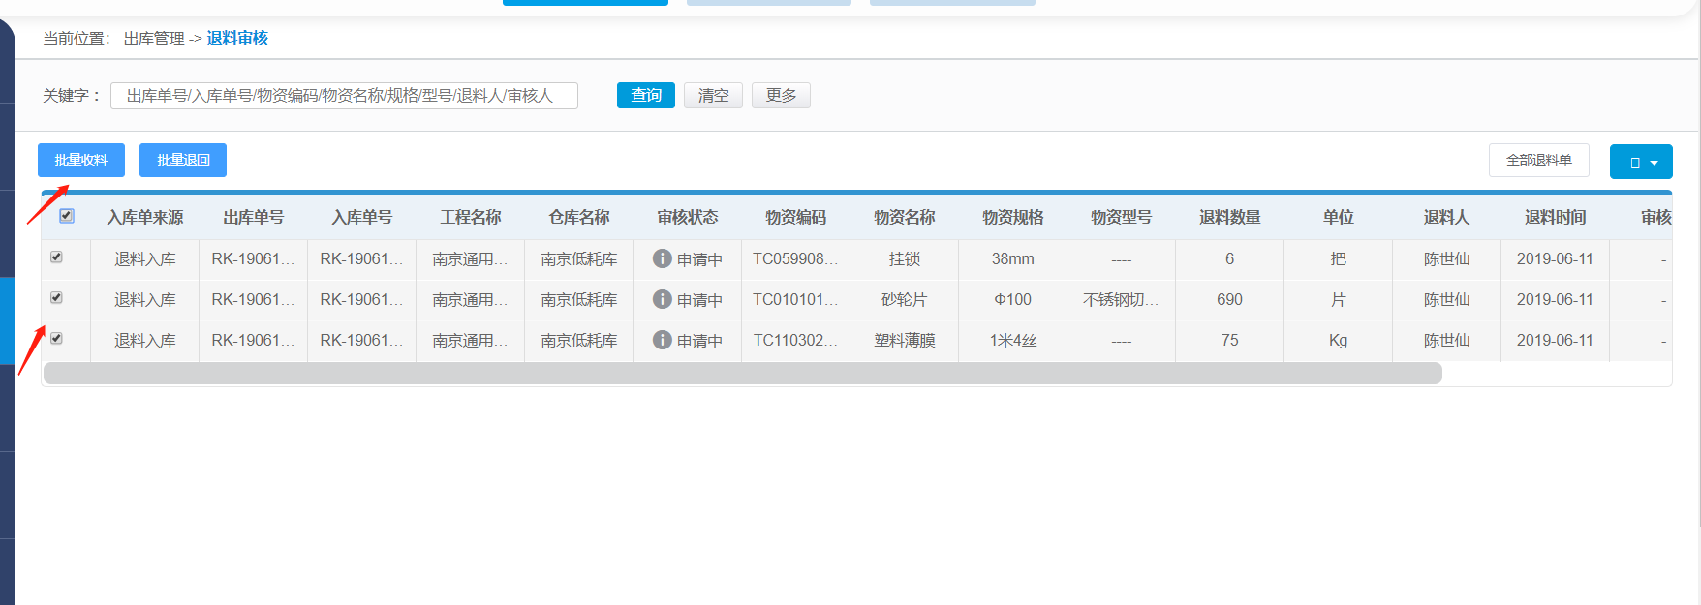This screenshot has width=1701, height=605.
Task: Uncheck the checkbox for the 挂锁 row
Action: [56, 257]
